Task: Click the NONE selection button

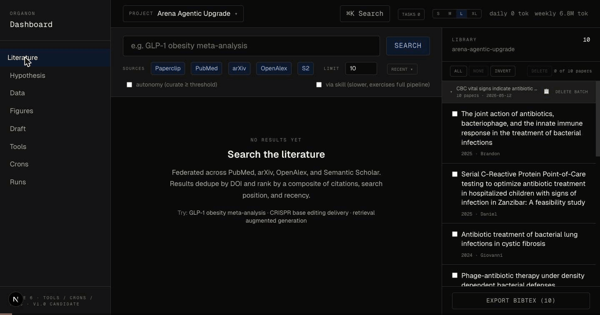Action: click(x=478, y=71)
